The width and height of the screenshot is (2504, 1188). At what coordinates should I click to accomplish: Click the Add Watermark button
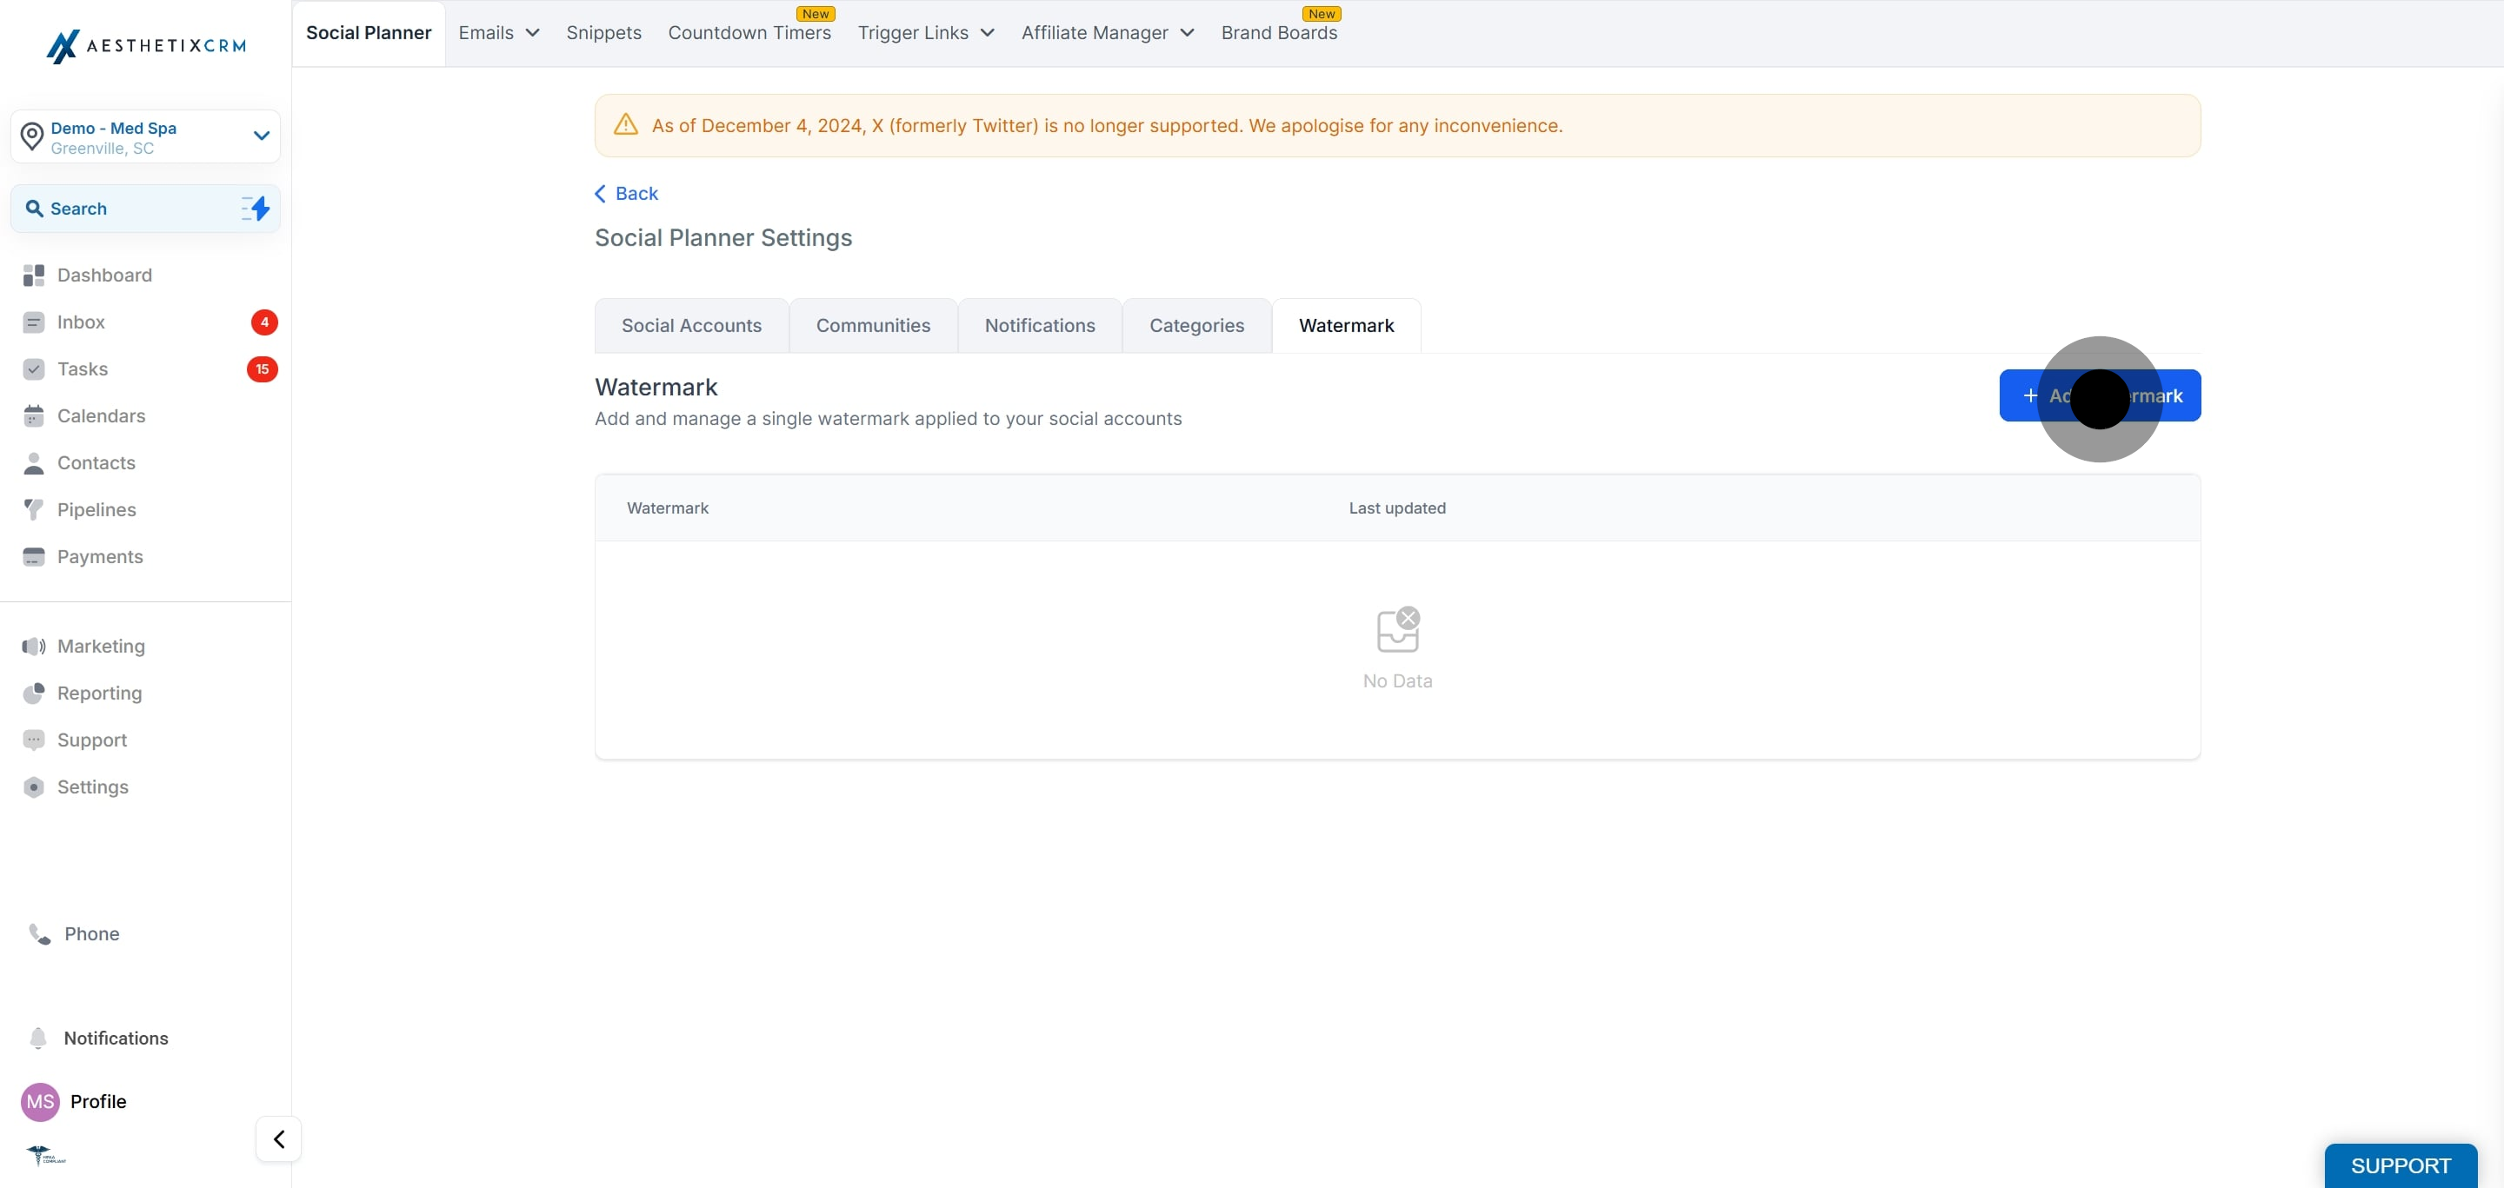(x=2100, y=396)
